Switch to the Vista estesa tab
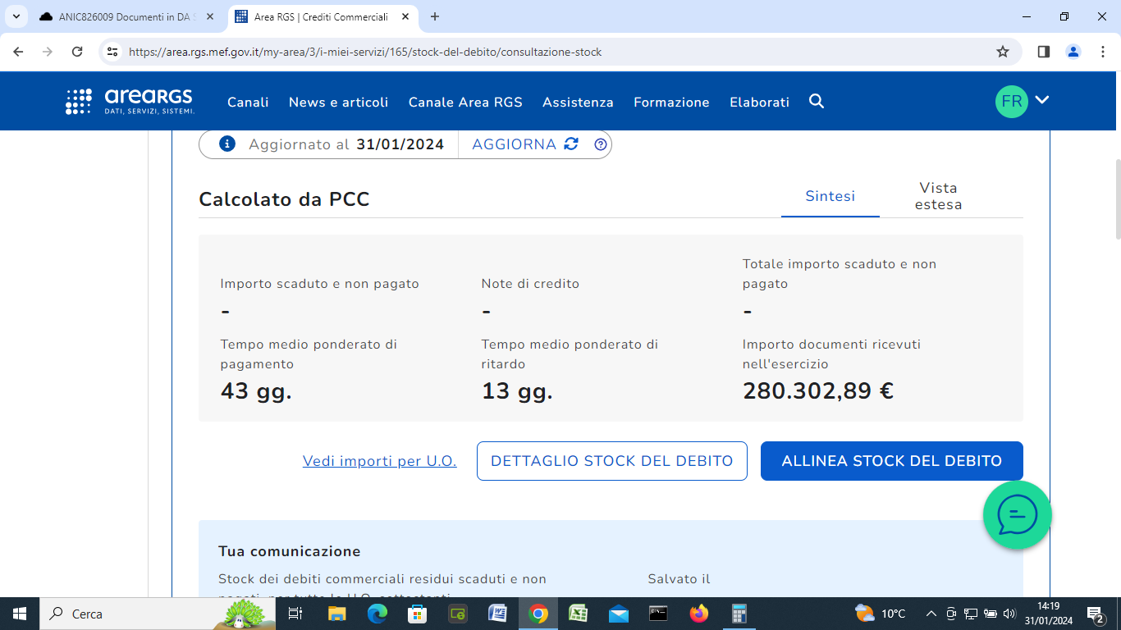The width and height of the screenshot is (1121, 630). pos(938,196)
